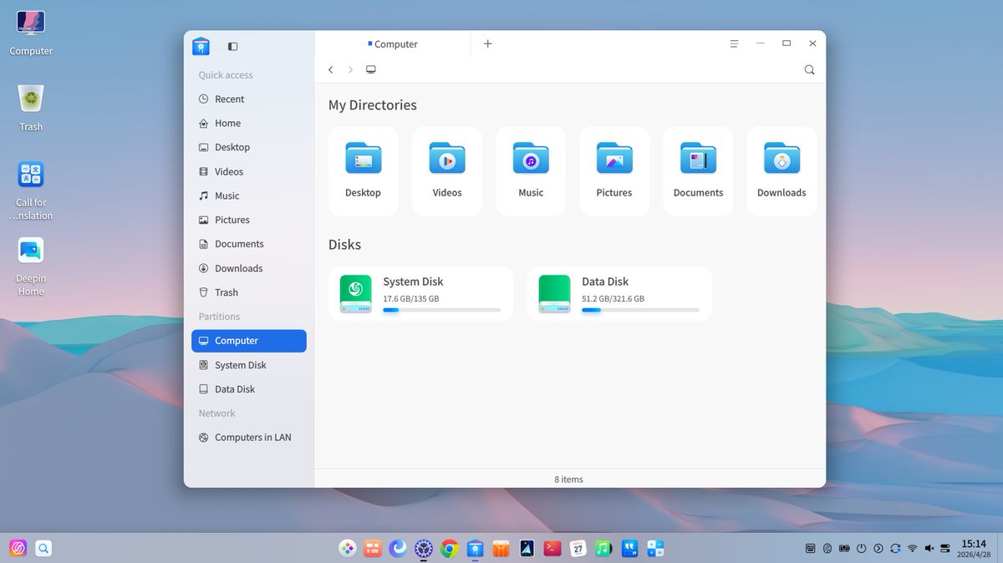The width and height of the screenshot is (1003, 563).
Task: Click '51.2 GB/321.6 GB' capacity text
Action: point(613,298)
